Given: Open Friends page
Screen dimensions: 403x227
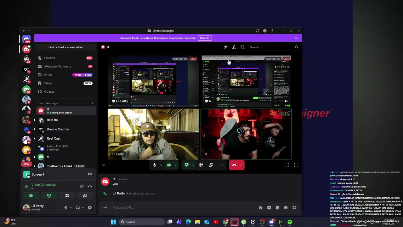Looking at the screenshot, I should (66, 58).
